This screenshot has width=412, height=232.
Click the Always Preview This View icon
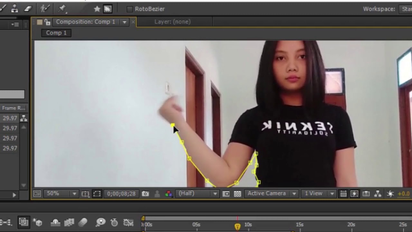coord(37,194)
